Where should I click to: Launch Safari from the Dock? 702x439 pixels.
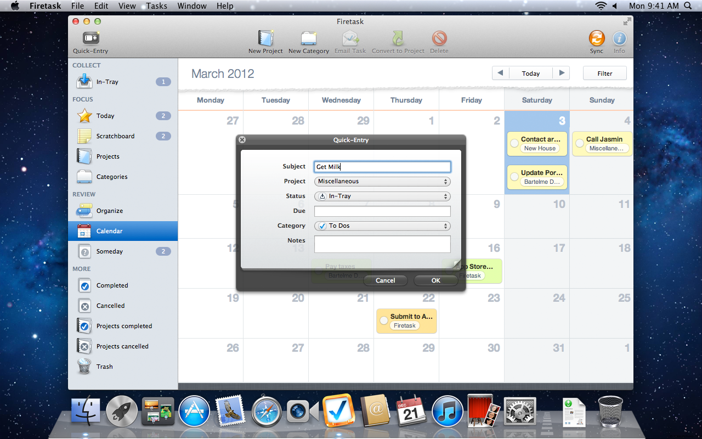(x=266, y=412)
